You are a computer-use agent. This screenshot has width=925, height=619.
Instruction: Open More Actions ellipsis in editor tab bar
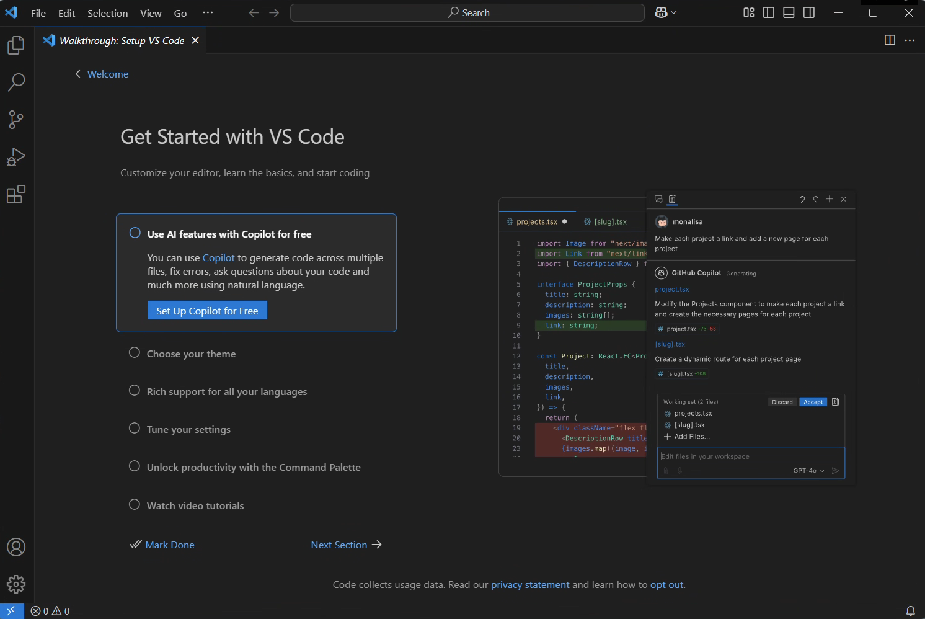[x=910, y=40]
